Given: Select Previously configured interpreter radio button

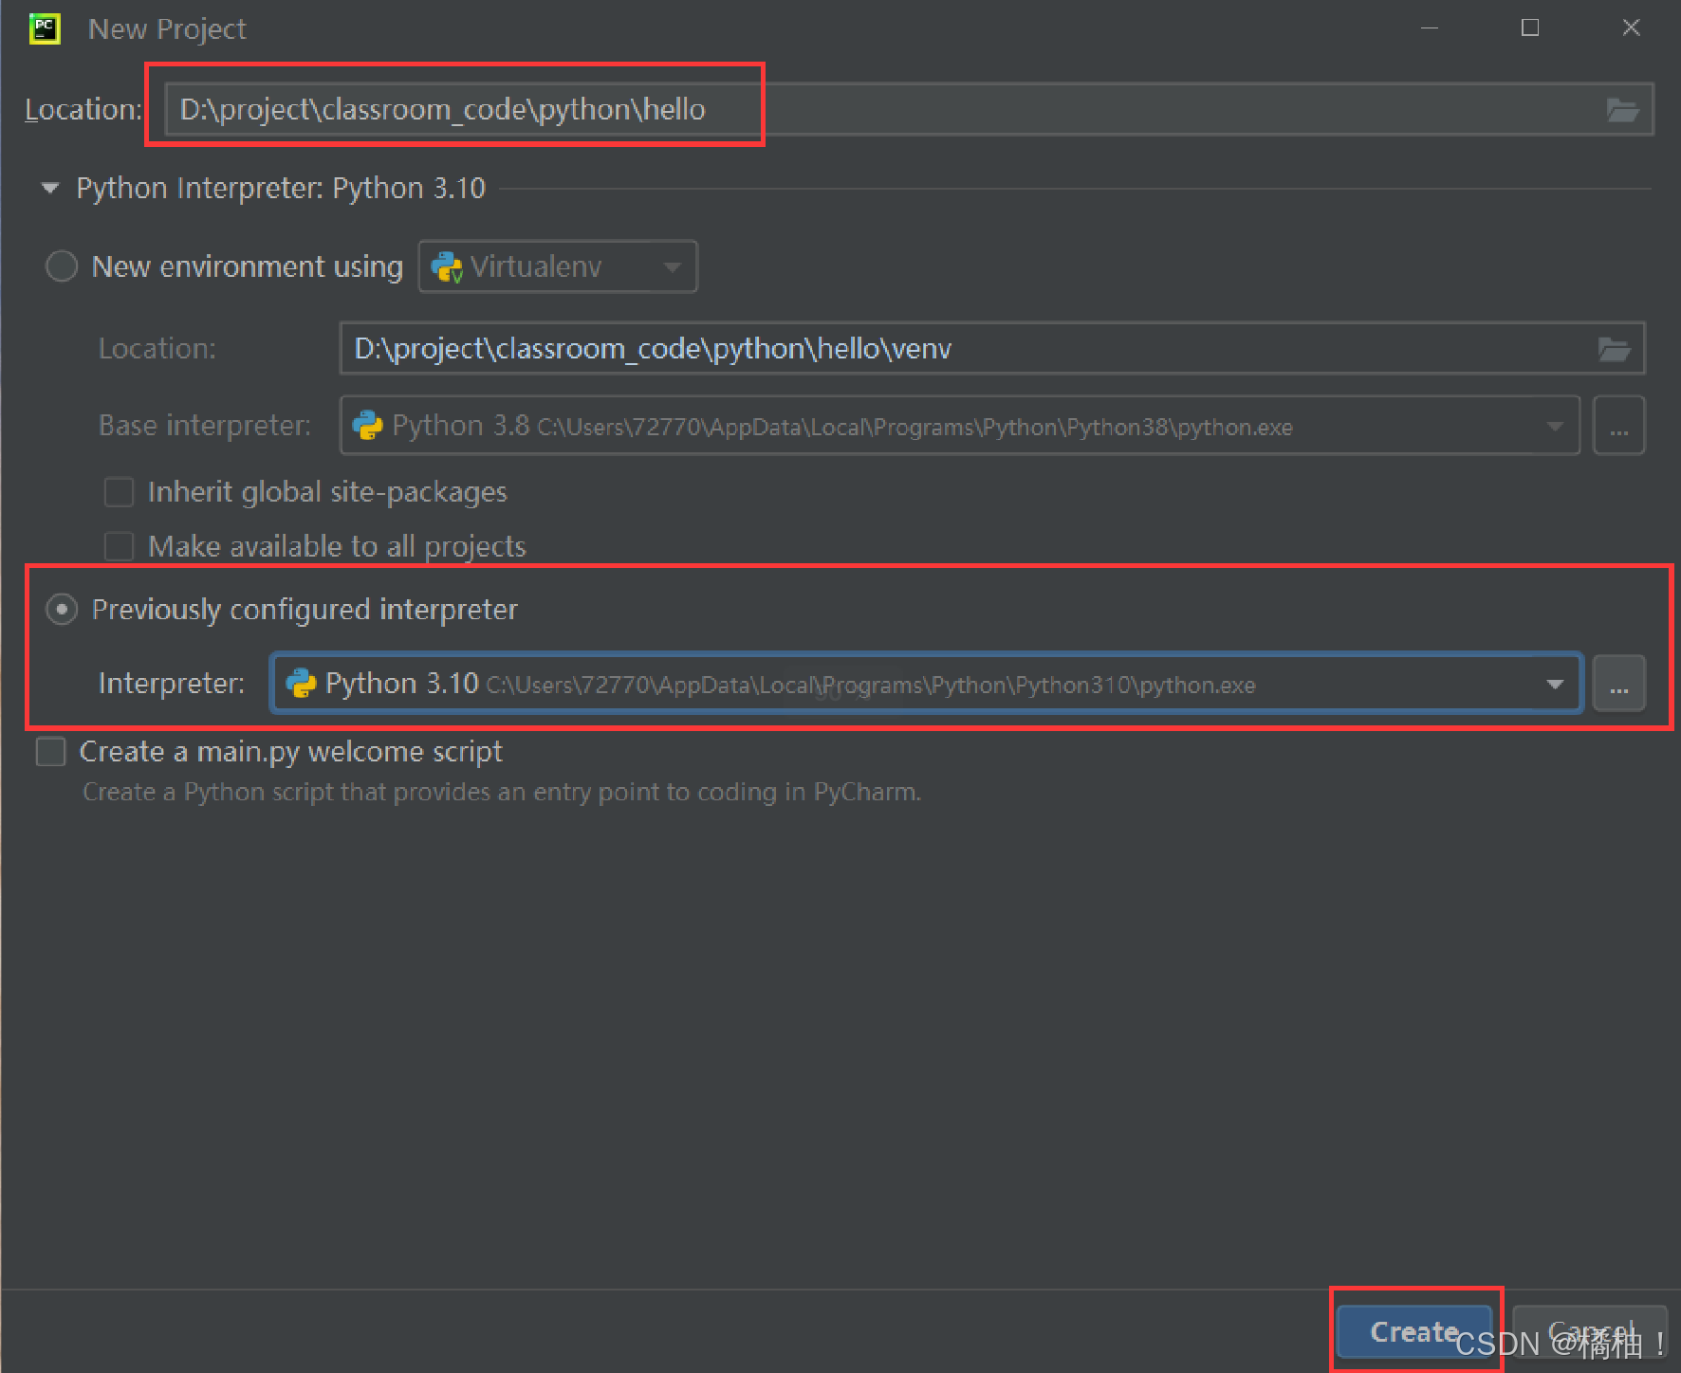Looking at the screenshot, I should (62, 609).
